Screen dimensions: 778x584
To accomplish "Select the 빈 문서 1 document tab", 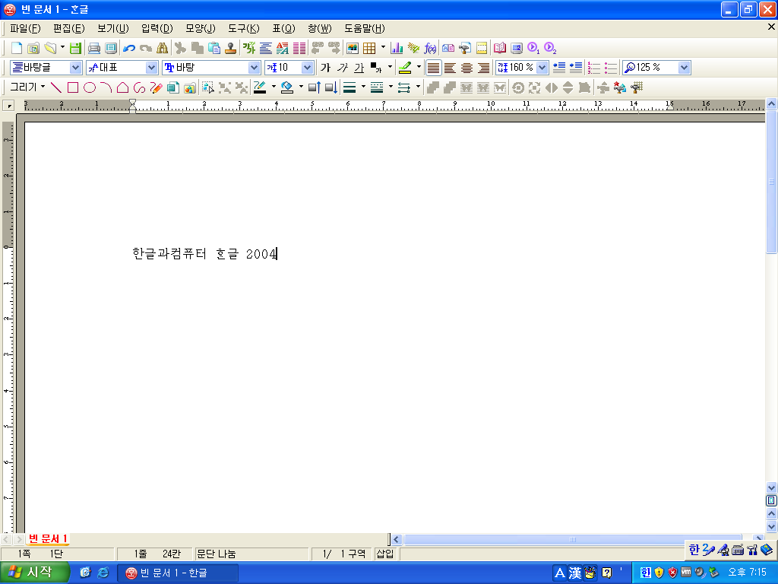I will point(48,539).
